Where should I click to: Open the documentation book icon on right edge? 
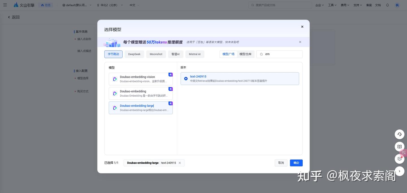point(399,146)
